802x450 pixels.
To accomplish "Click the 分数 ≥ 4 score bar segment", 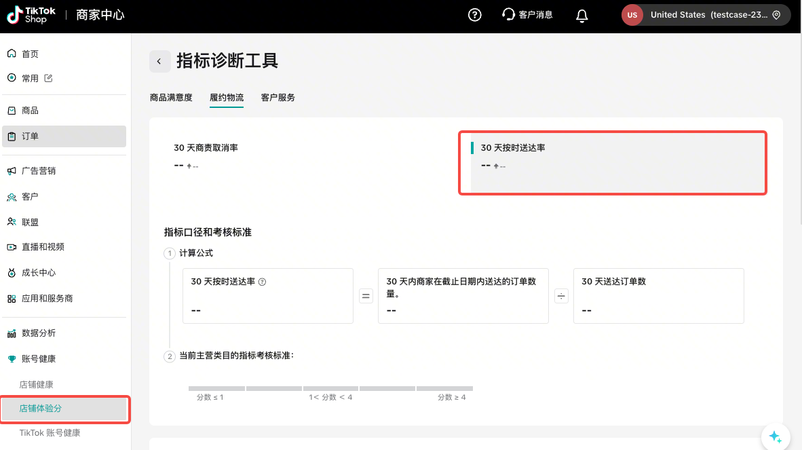I will 444,389.
